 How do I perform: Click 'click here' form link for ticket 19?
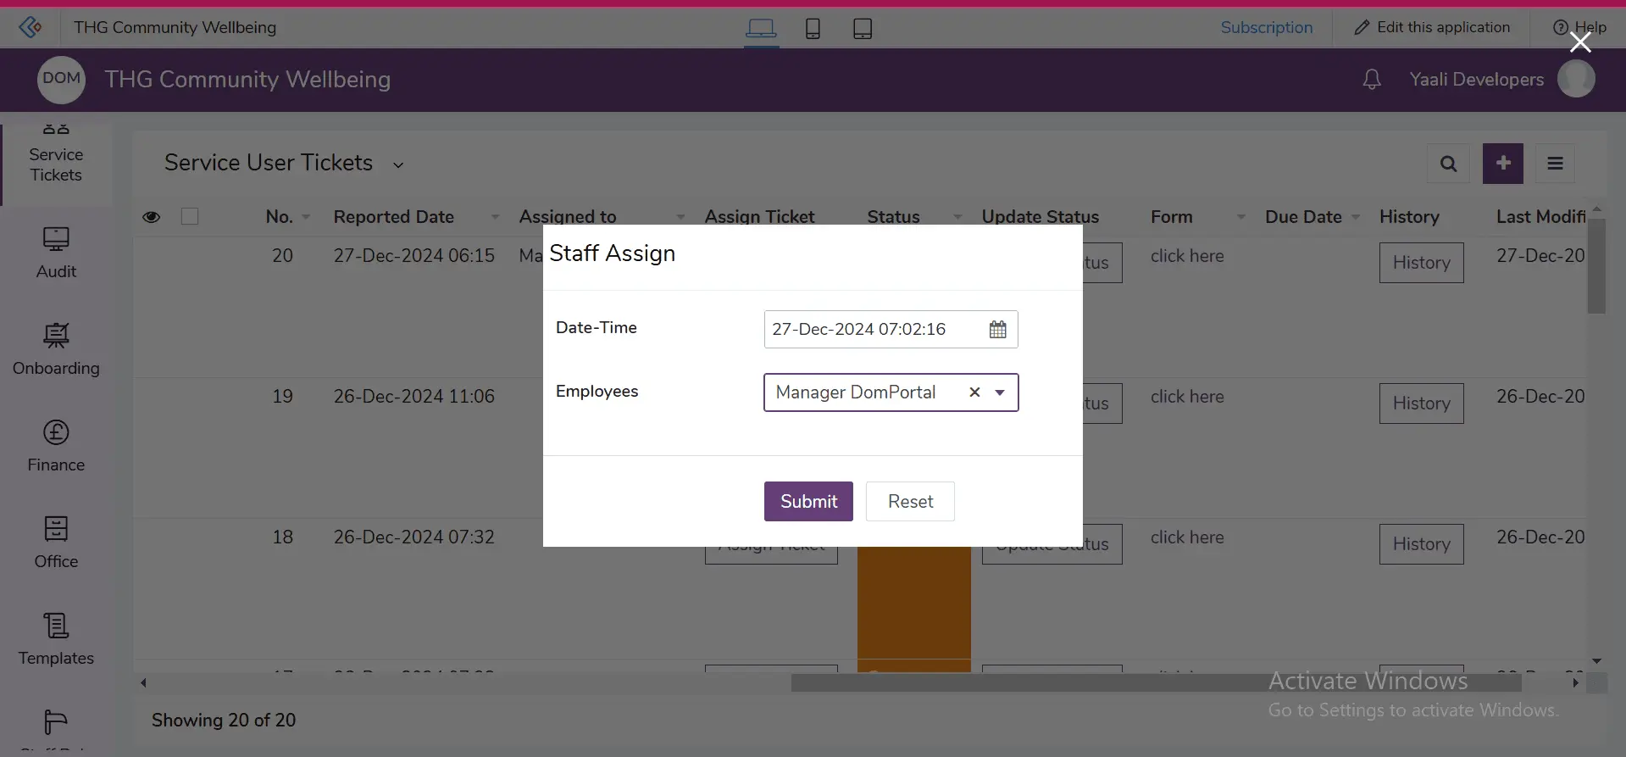pyautogui.click(x=1187, y=397)
